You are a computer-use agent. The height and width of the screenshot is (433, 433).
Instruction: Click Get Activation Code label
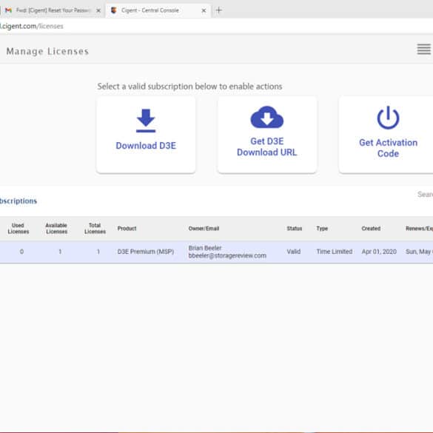pos(388,148)
